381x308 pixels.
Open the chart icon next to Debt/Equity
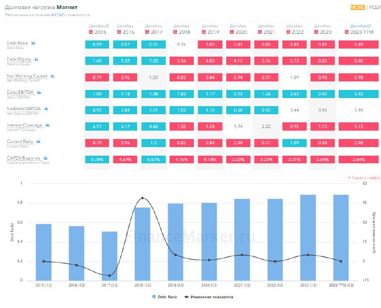point(37,60)
